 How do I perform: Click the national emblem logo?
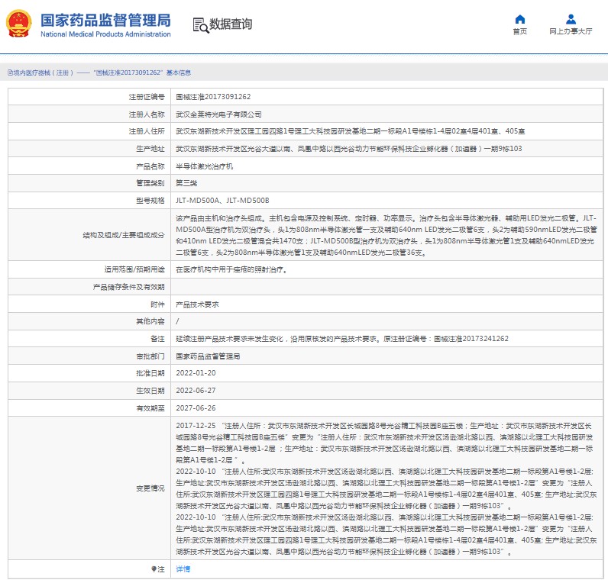18,24
